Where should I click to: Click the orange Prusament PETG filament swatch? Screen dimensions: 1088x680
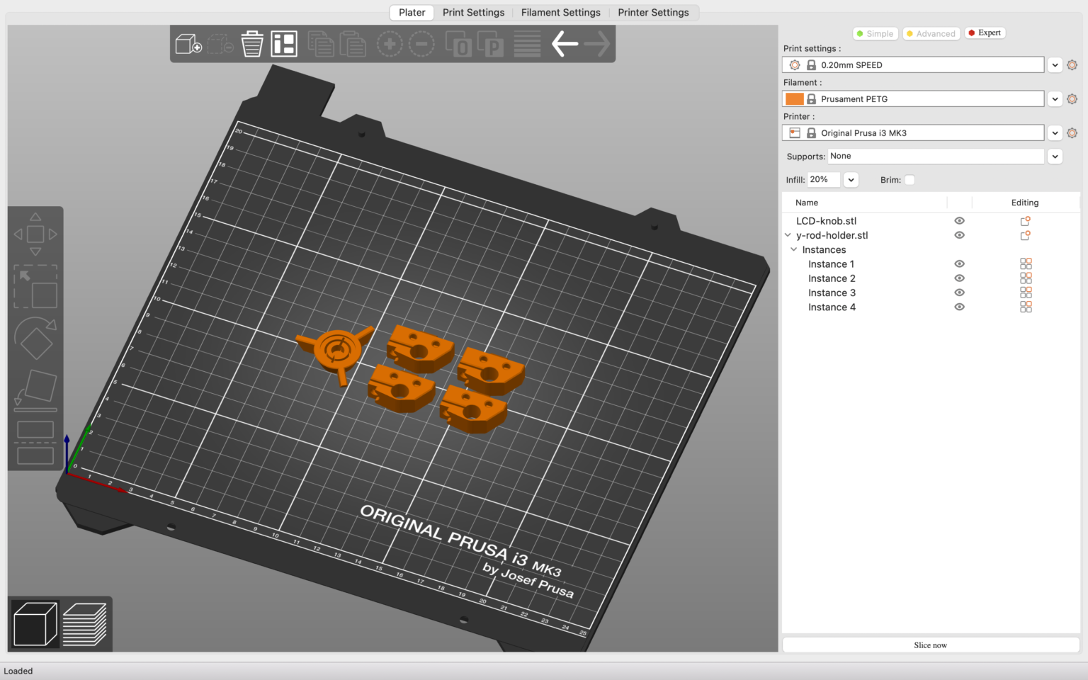pyautogui.click(x=794, y=98)
